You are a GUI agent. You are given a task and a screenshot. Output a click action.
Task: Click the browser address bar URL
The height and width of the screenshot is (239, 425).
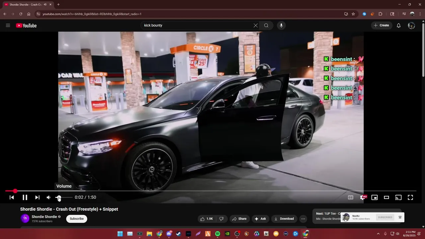point(92,14)
